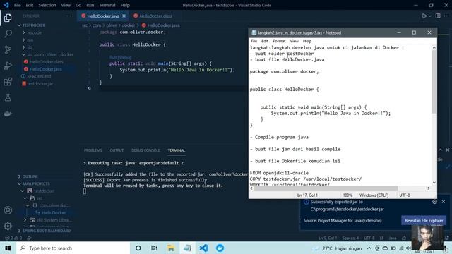
Task: Click the Run CodeLens above main
Action: pos(113,57)
